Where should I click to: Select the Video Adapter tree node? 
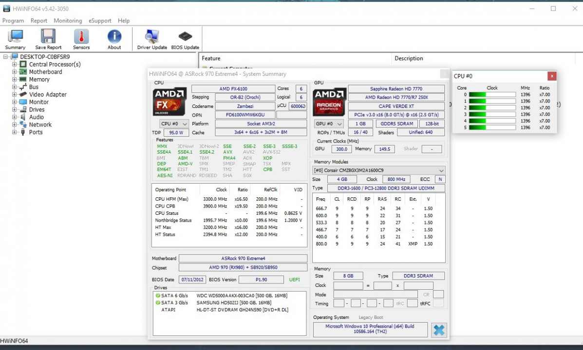48,94
